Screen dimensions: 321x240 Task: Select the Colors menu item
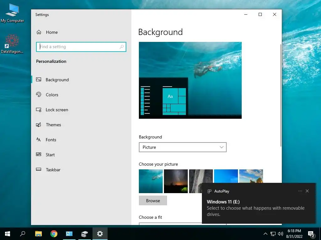(x=52, y=95)
